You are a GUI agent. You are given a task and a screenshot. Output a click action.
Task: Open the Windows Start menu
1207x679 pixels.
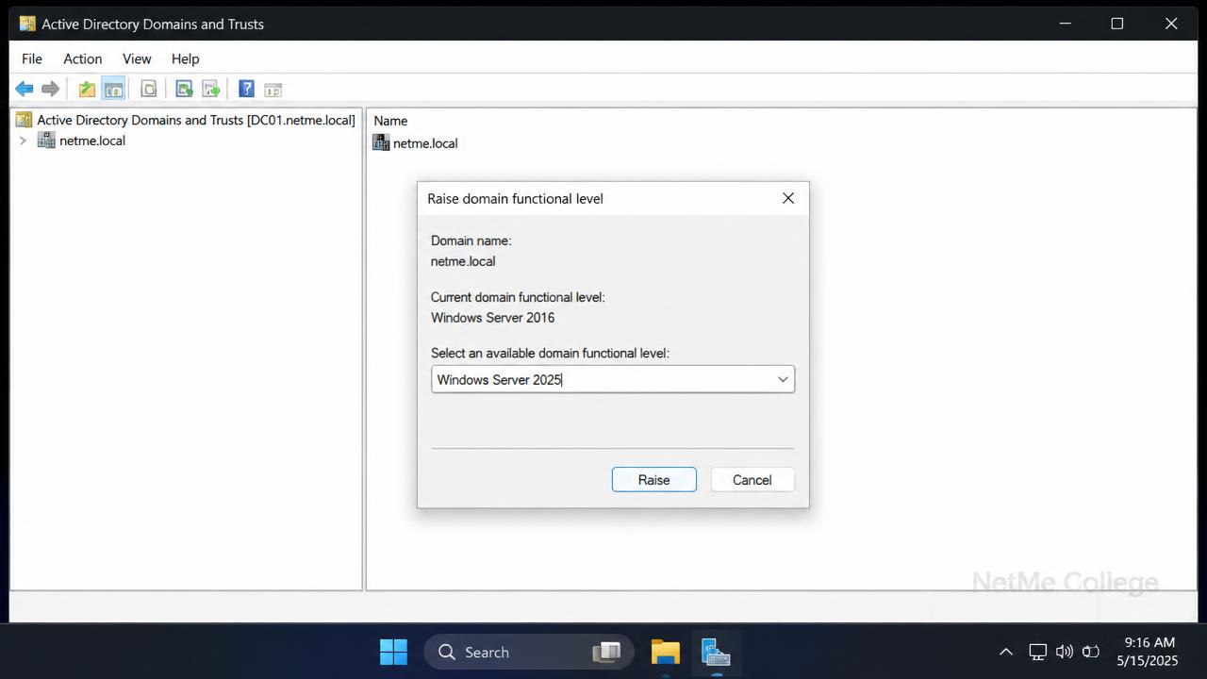[x=393, y=652]
